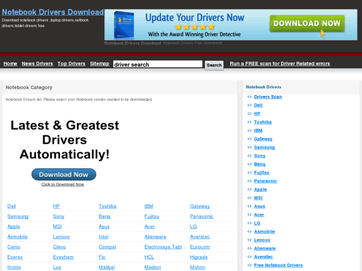This screenshot has width=362, height=271.
Task: Click the arrows icon beside sidebar IBM
Action: (x=249, y=131)
